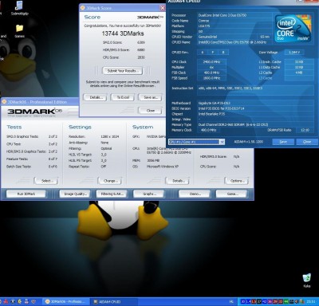Click Save button in AIDA64 CPUID
This screenshot has width=319, height=306.
click(x=283, y=142)
